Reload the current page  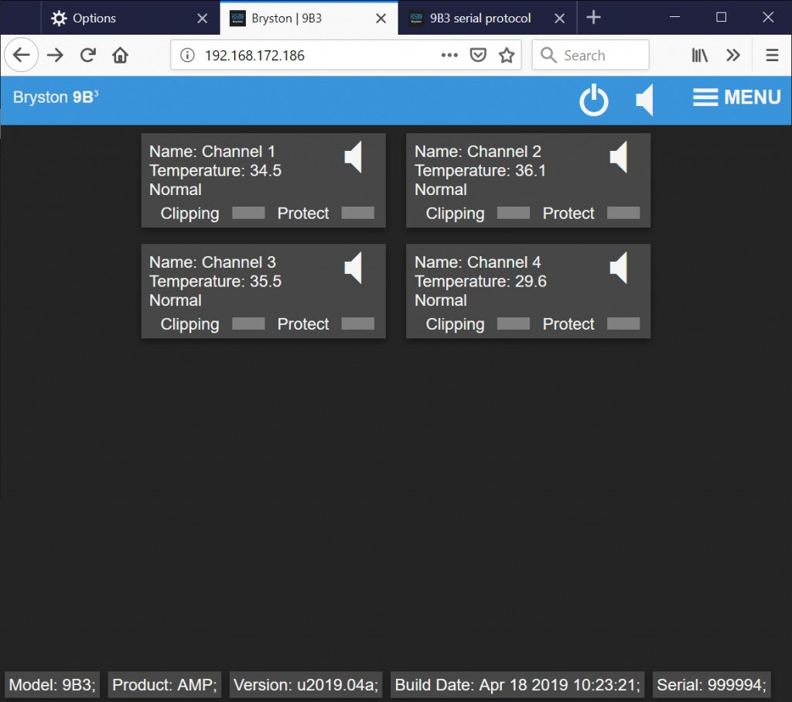(x=88, y=55)
